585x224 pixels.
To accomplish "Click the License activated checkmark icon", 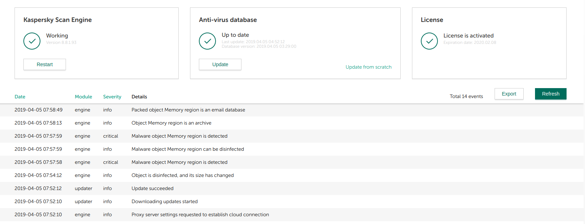I will tap(429, 41).
